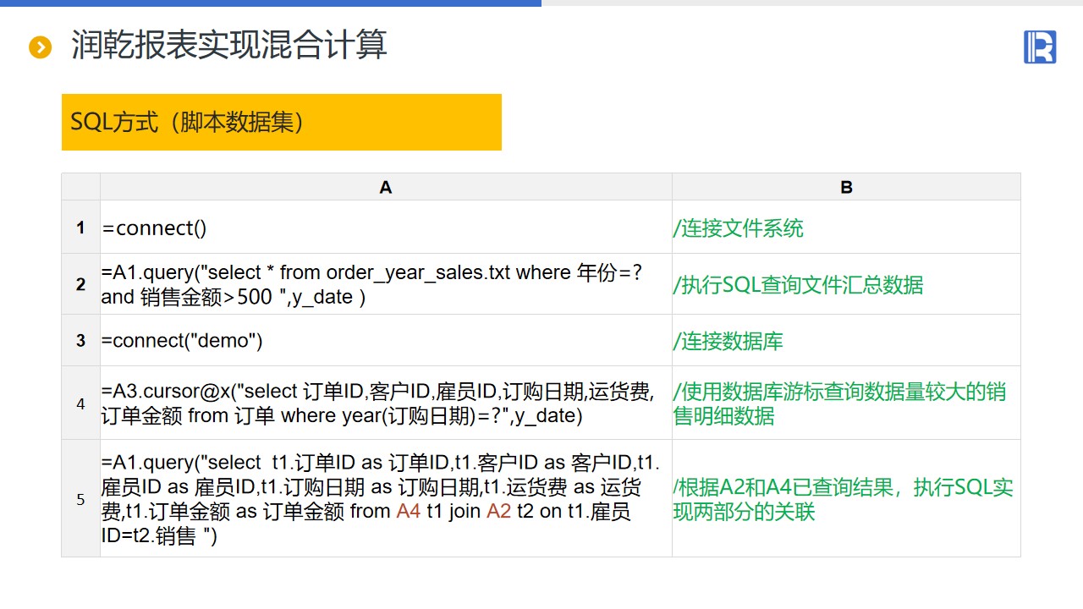Click the yellow SQL方式 banner
Viewport: 1083px width, 609px height.
(x=282, y=122)
